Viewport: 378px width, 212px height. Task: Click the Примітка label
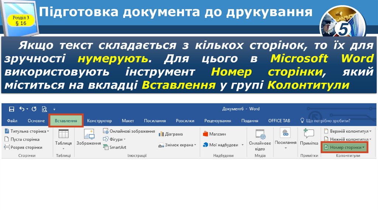coord(309,143)
